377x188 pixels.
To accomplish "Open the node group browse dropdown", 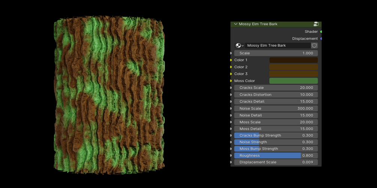I will [x=240, y=46].
